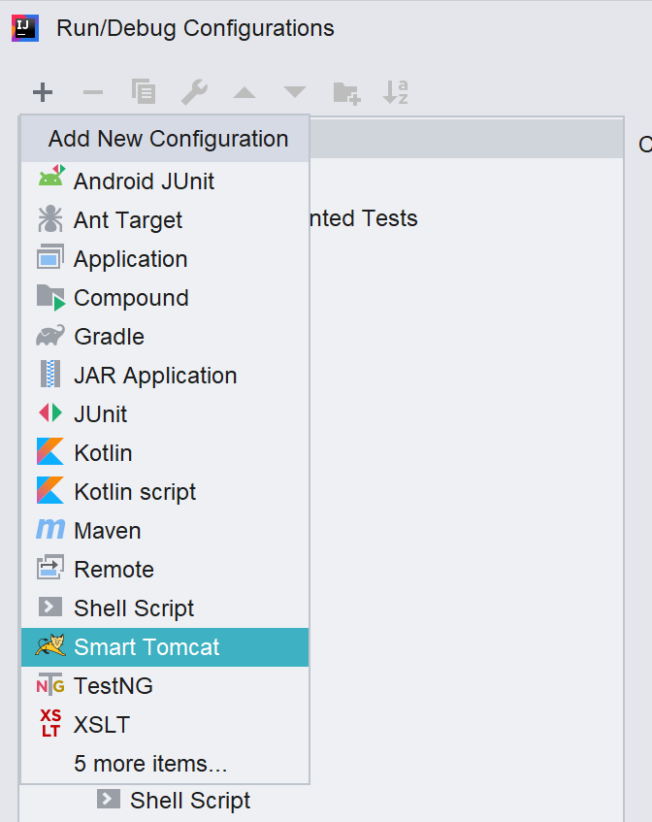
Task: Click the XSLT red icon
Action: 50,723
